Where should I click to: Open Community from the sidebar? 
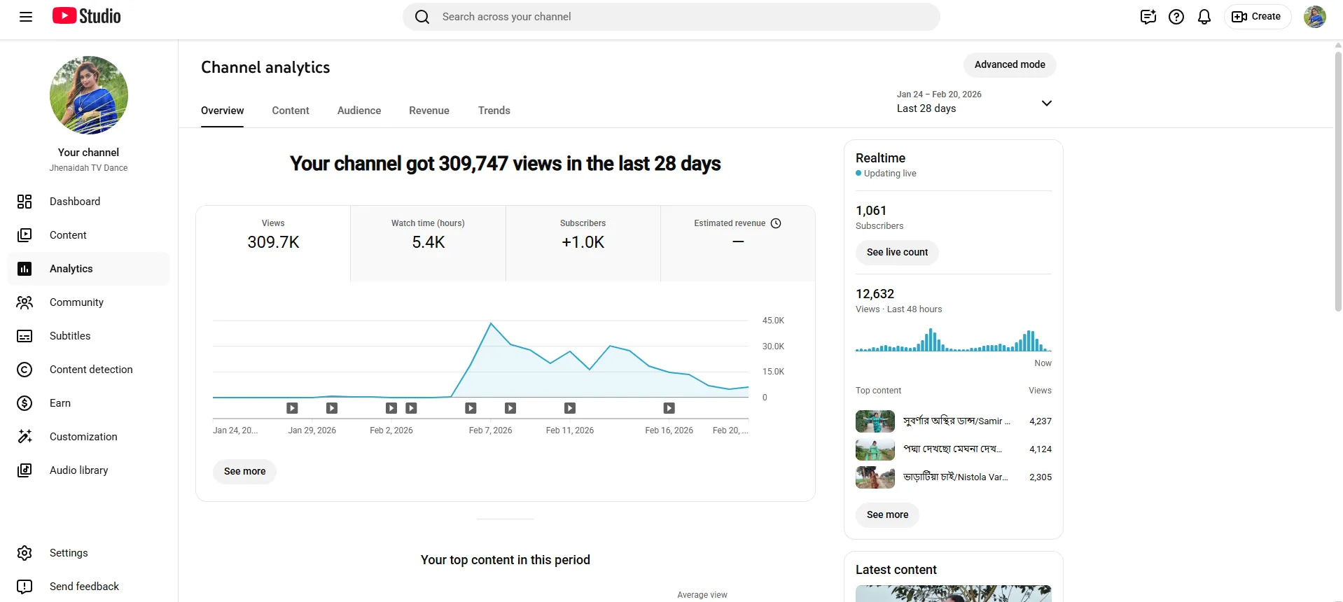(89, 302)
